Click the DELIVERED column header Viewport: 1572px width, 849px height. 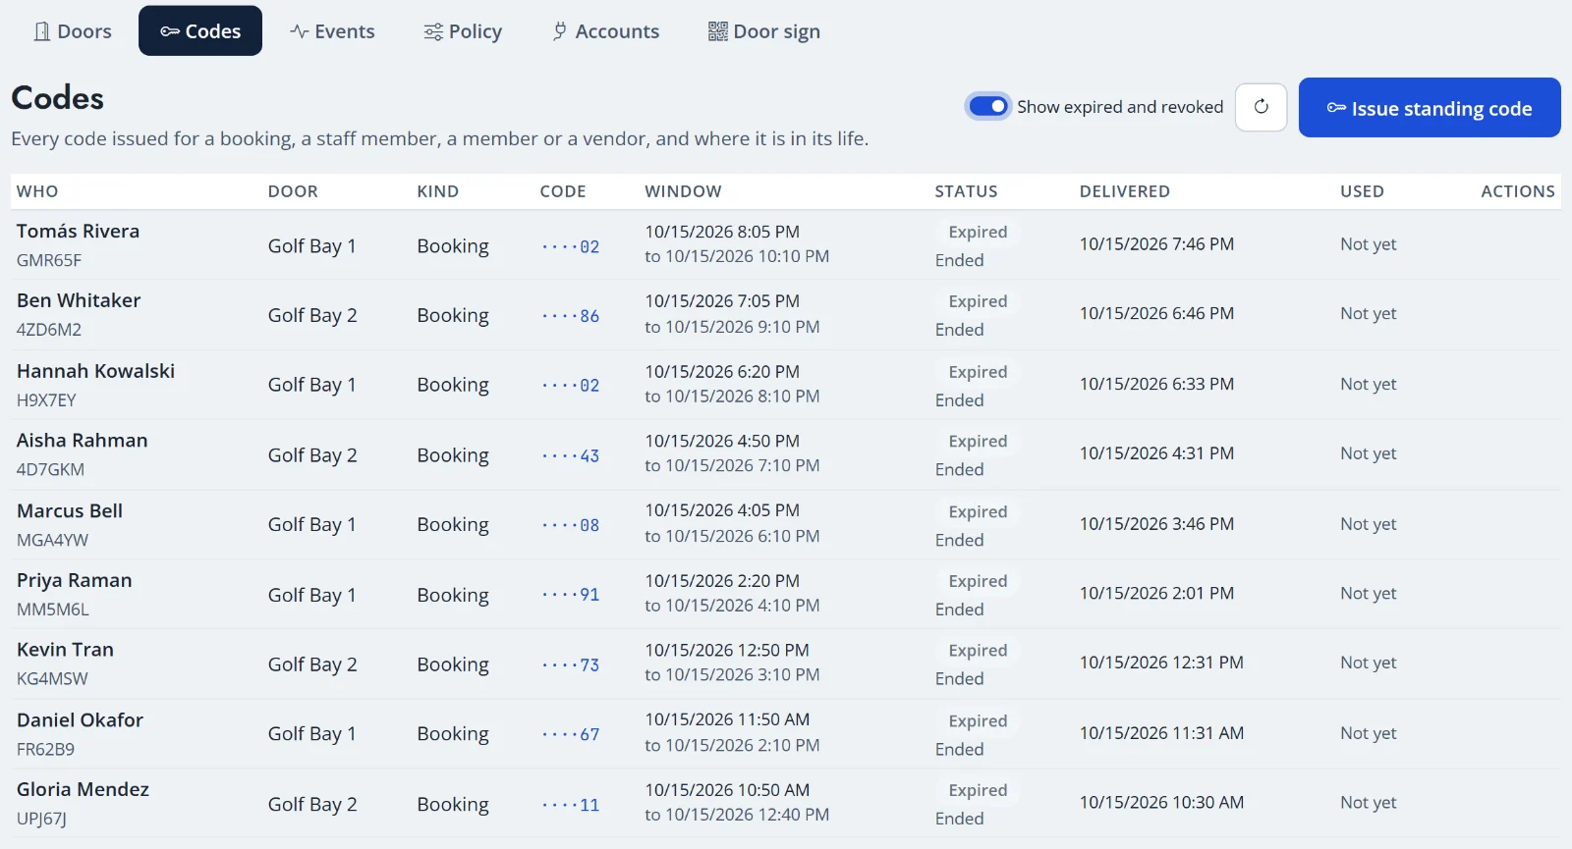pos(1125,191)
